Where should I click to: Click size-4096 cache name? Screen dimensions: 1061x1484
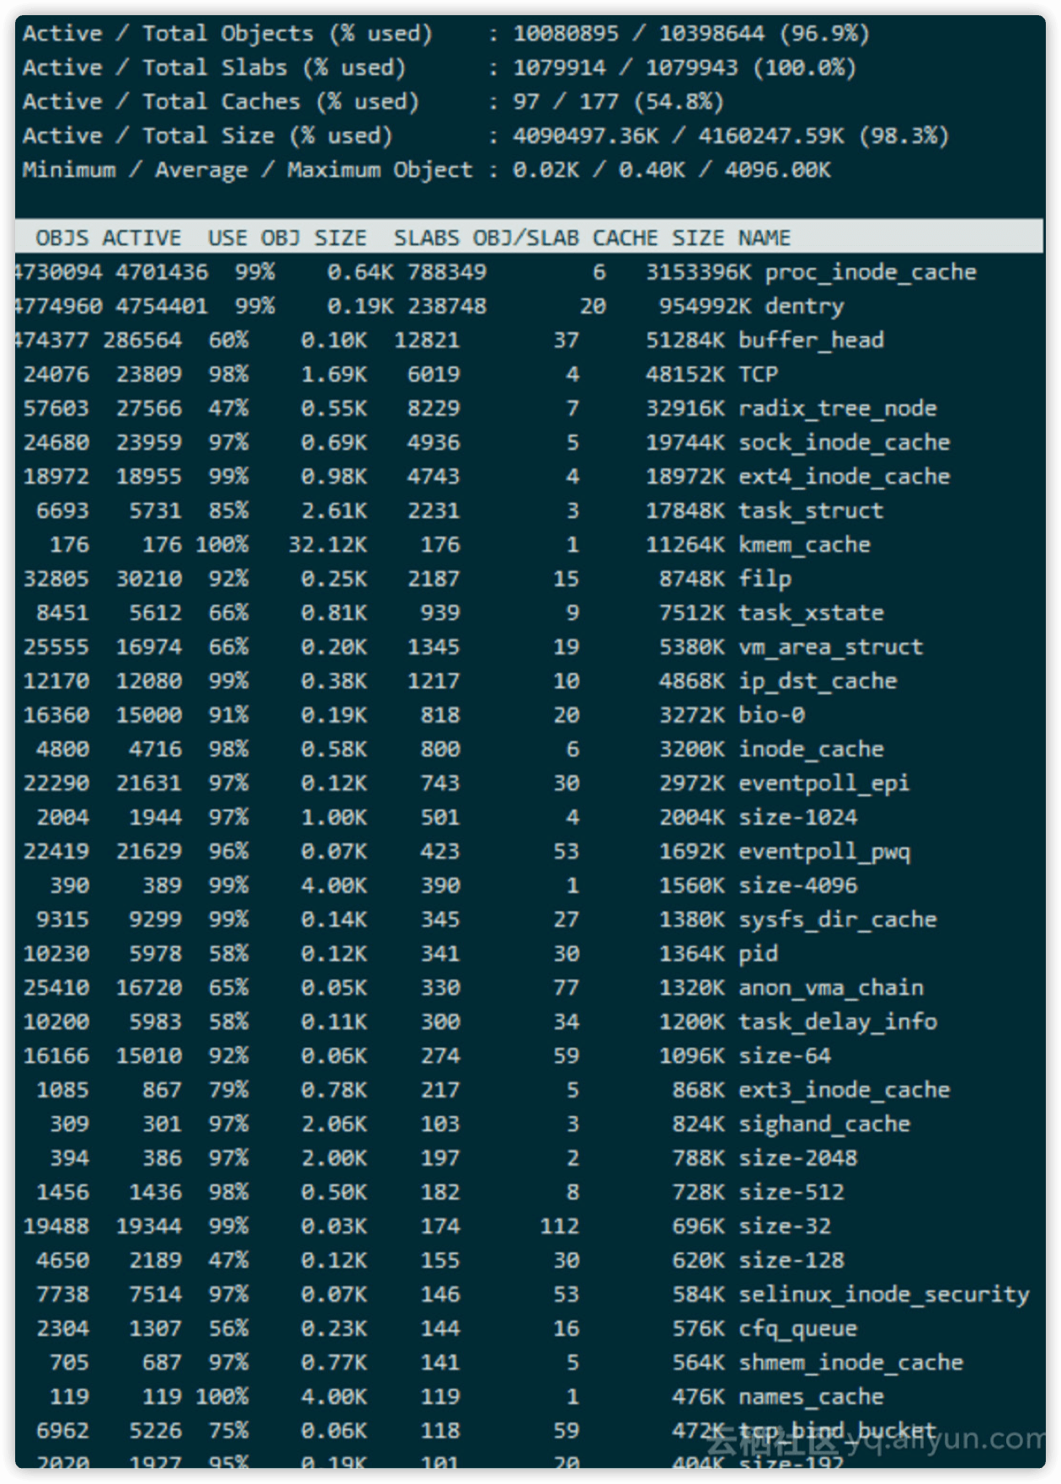(x=797, y=886)
